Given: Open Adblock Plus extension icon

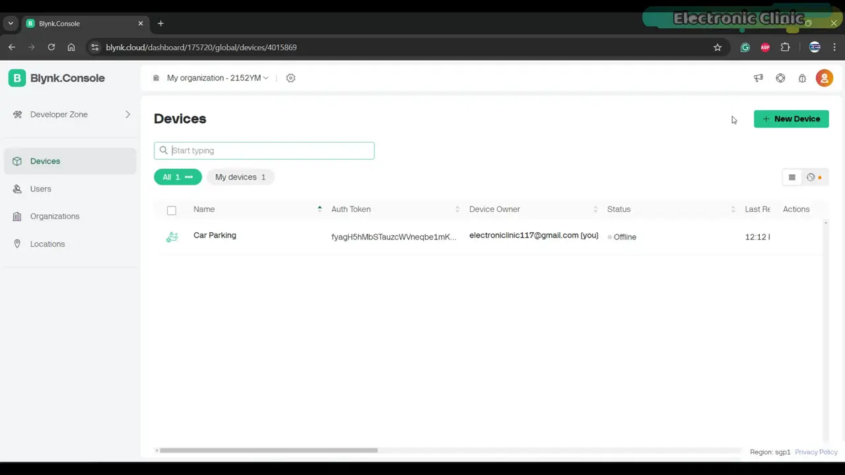Looking at the screenshot, I should click(765, 47).
